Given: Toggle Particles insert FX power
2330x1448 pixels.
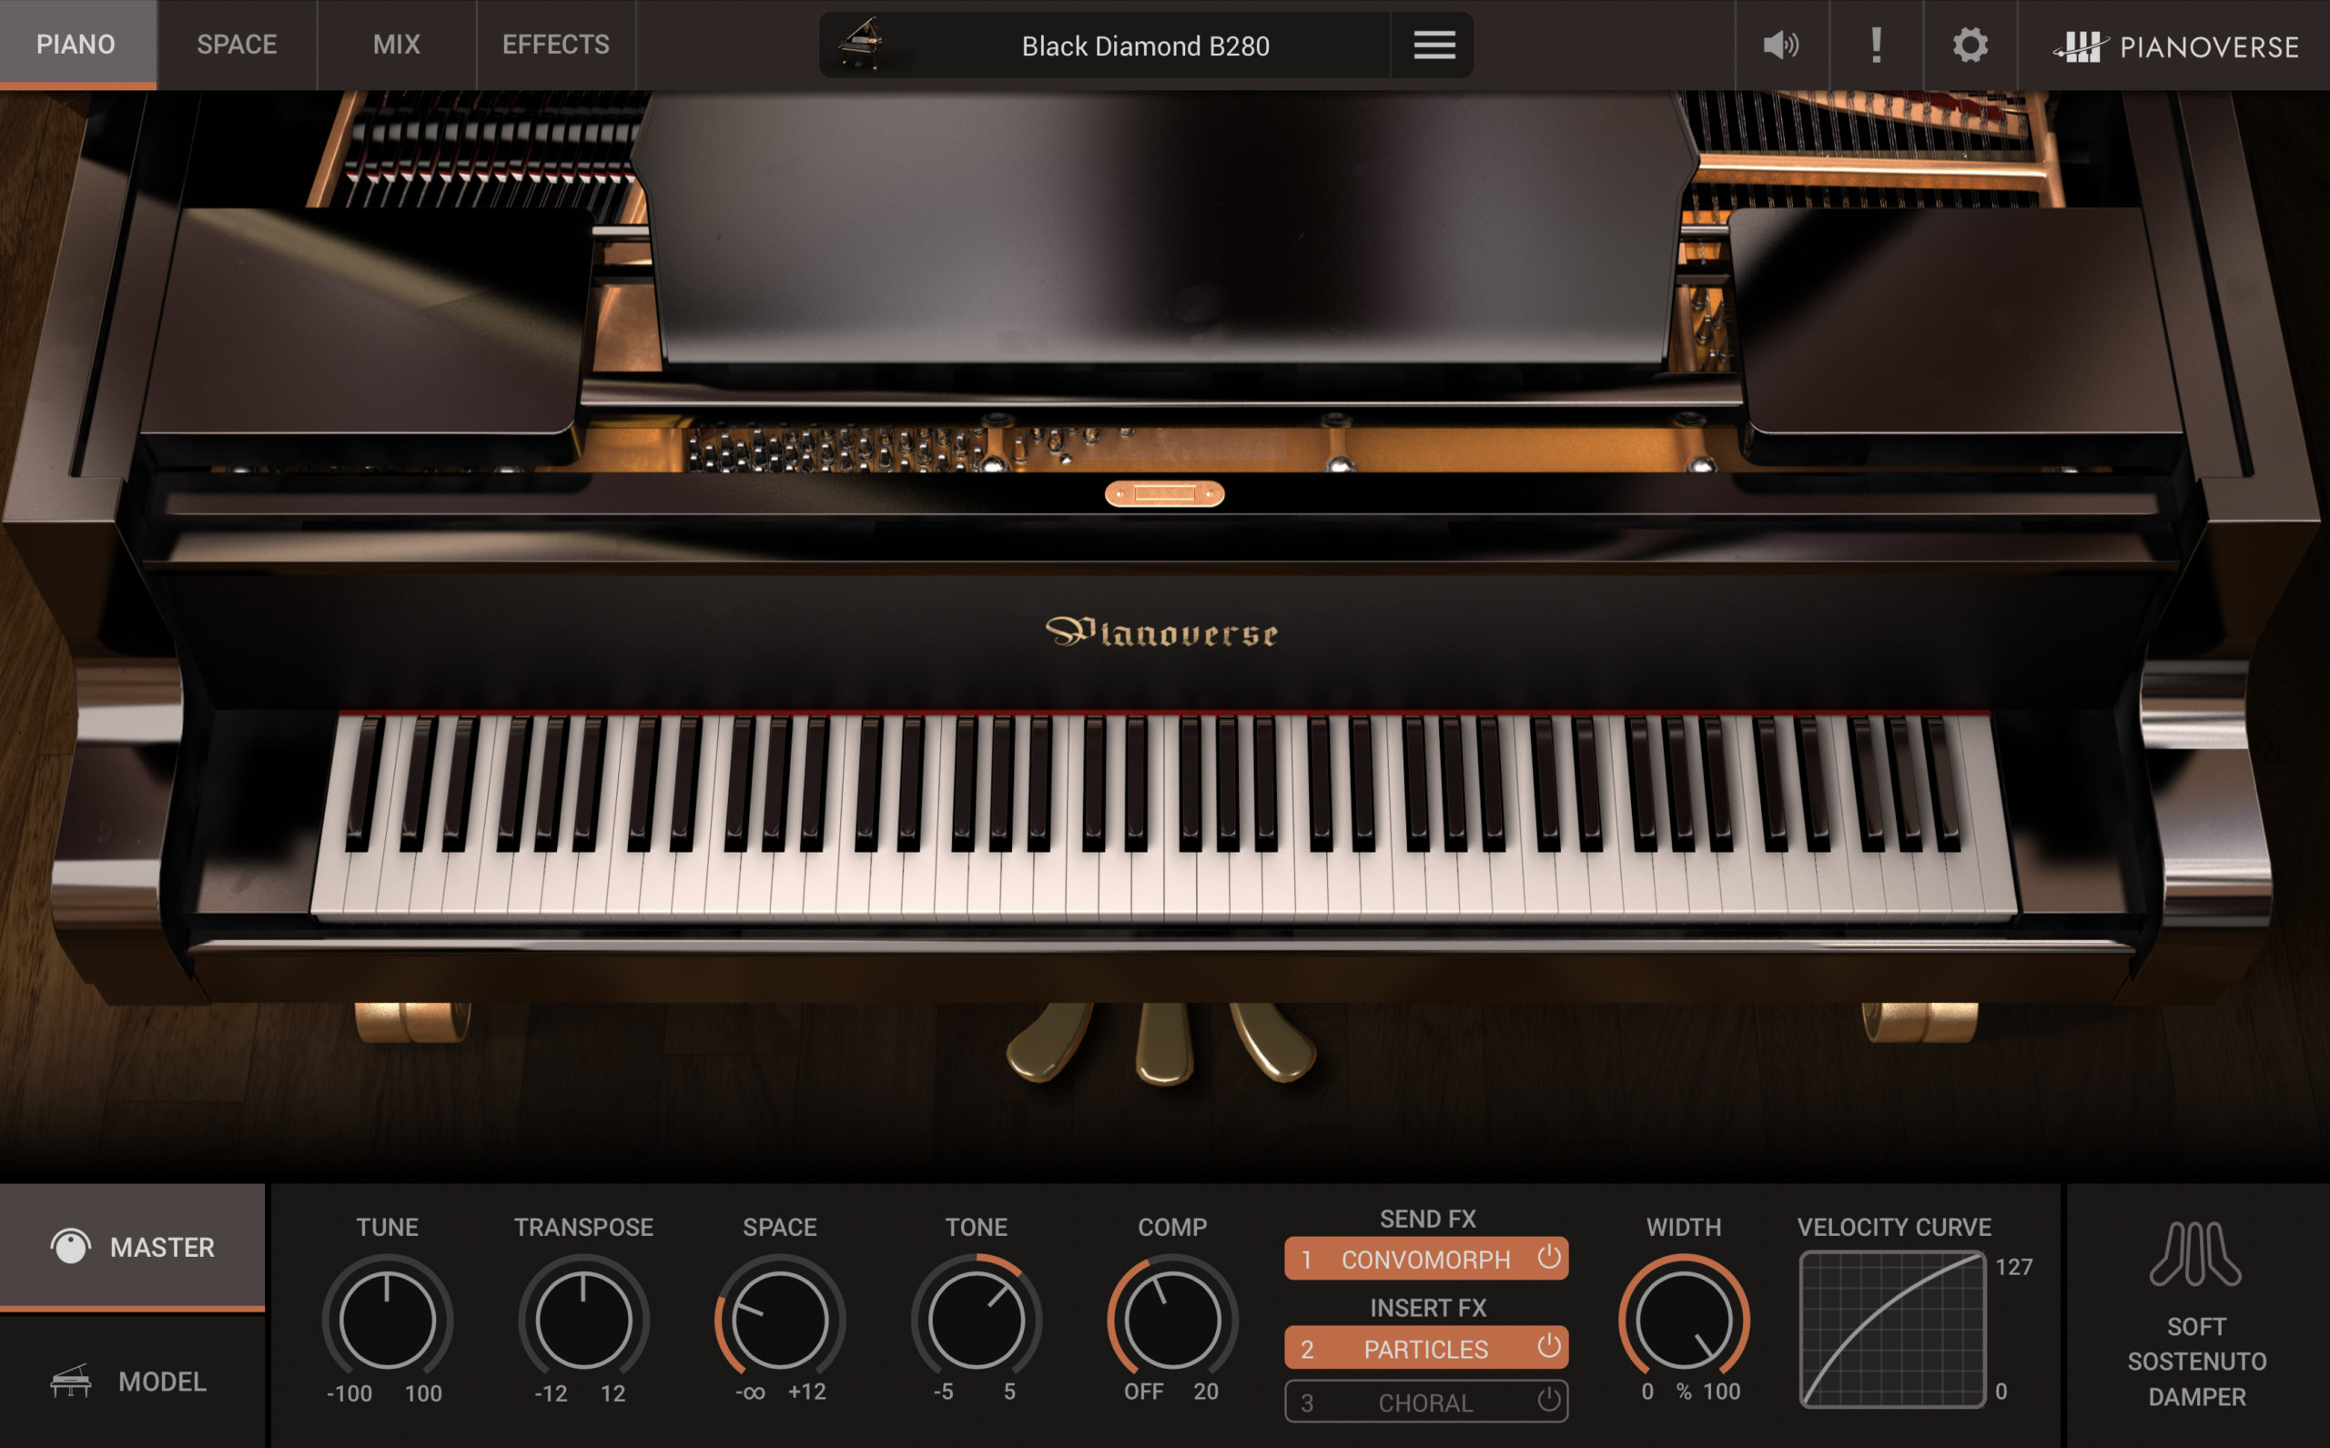Looking at the screenshot, I should pos(1548,1348).
